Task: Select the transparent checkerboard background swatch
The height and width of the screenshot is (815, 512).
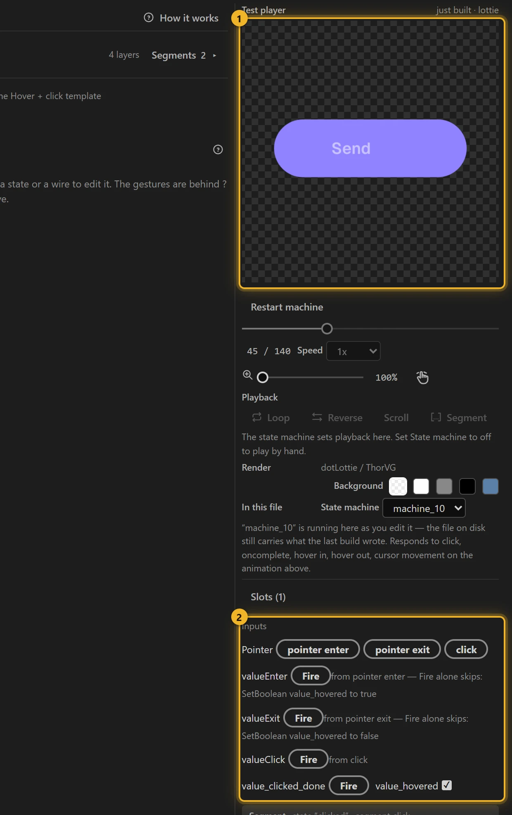Action: point(398,486)
